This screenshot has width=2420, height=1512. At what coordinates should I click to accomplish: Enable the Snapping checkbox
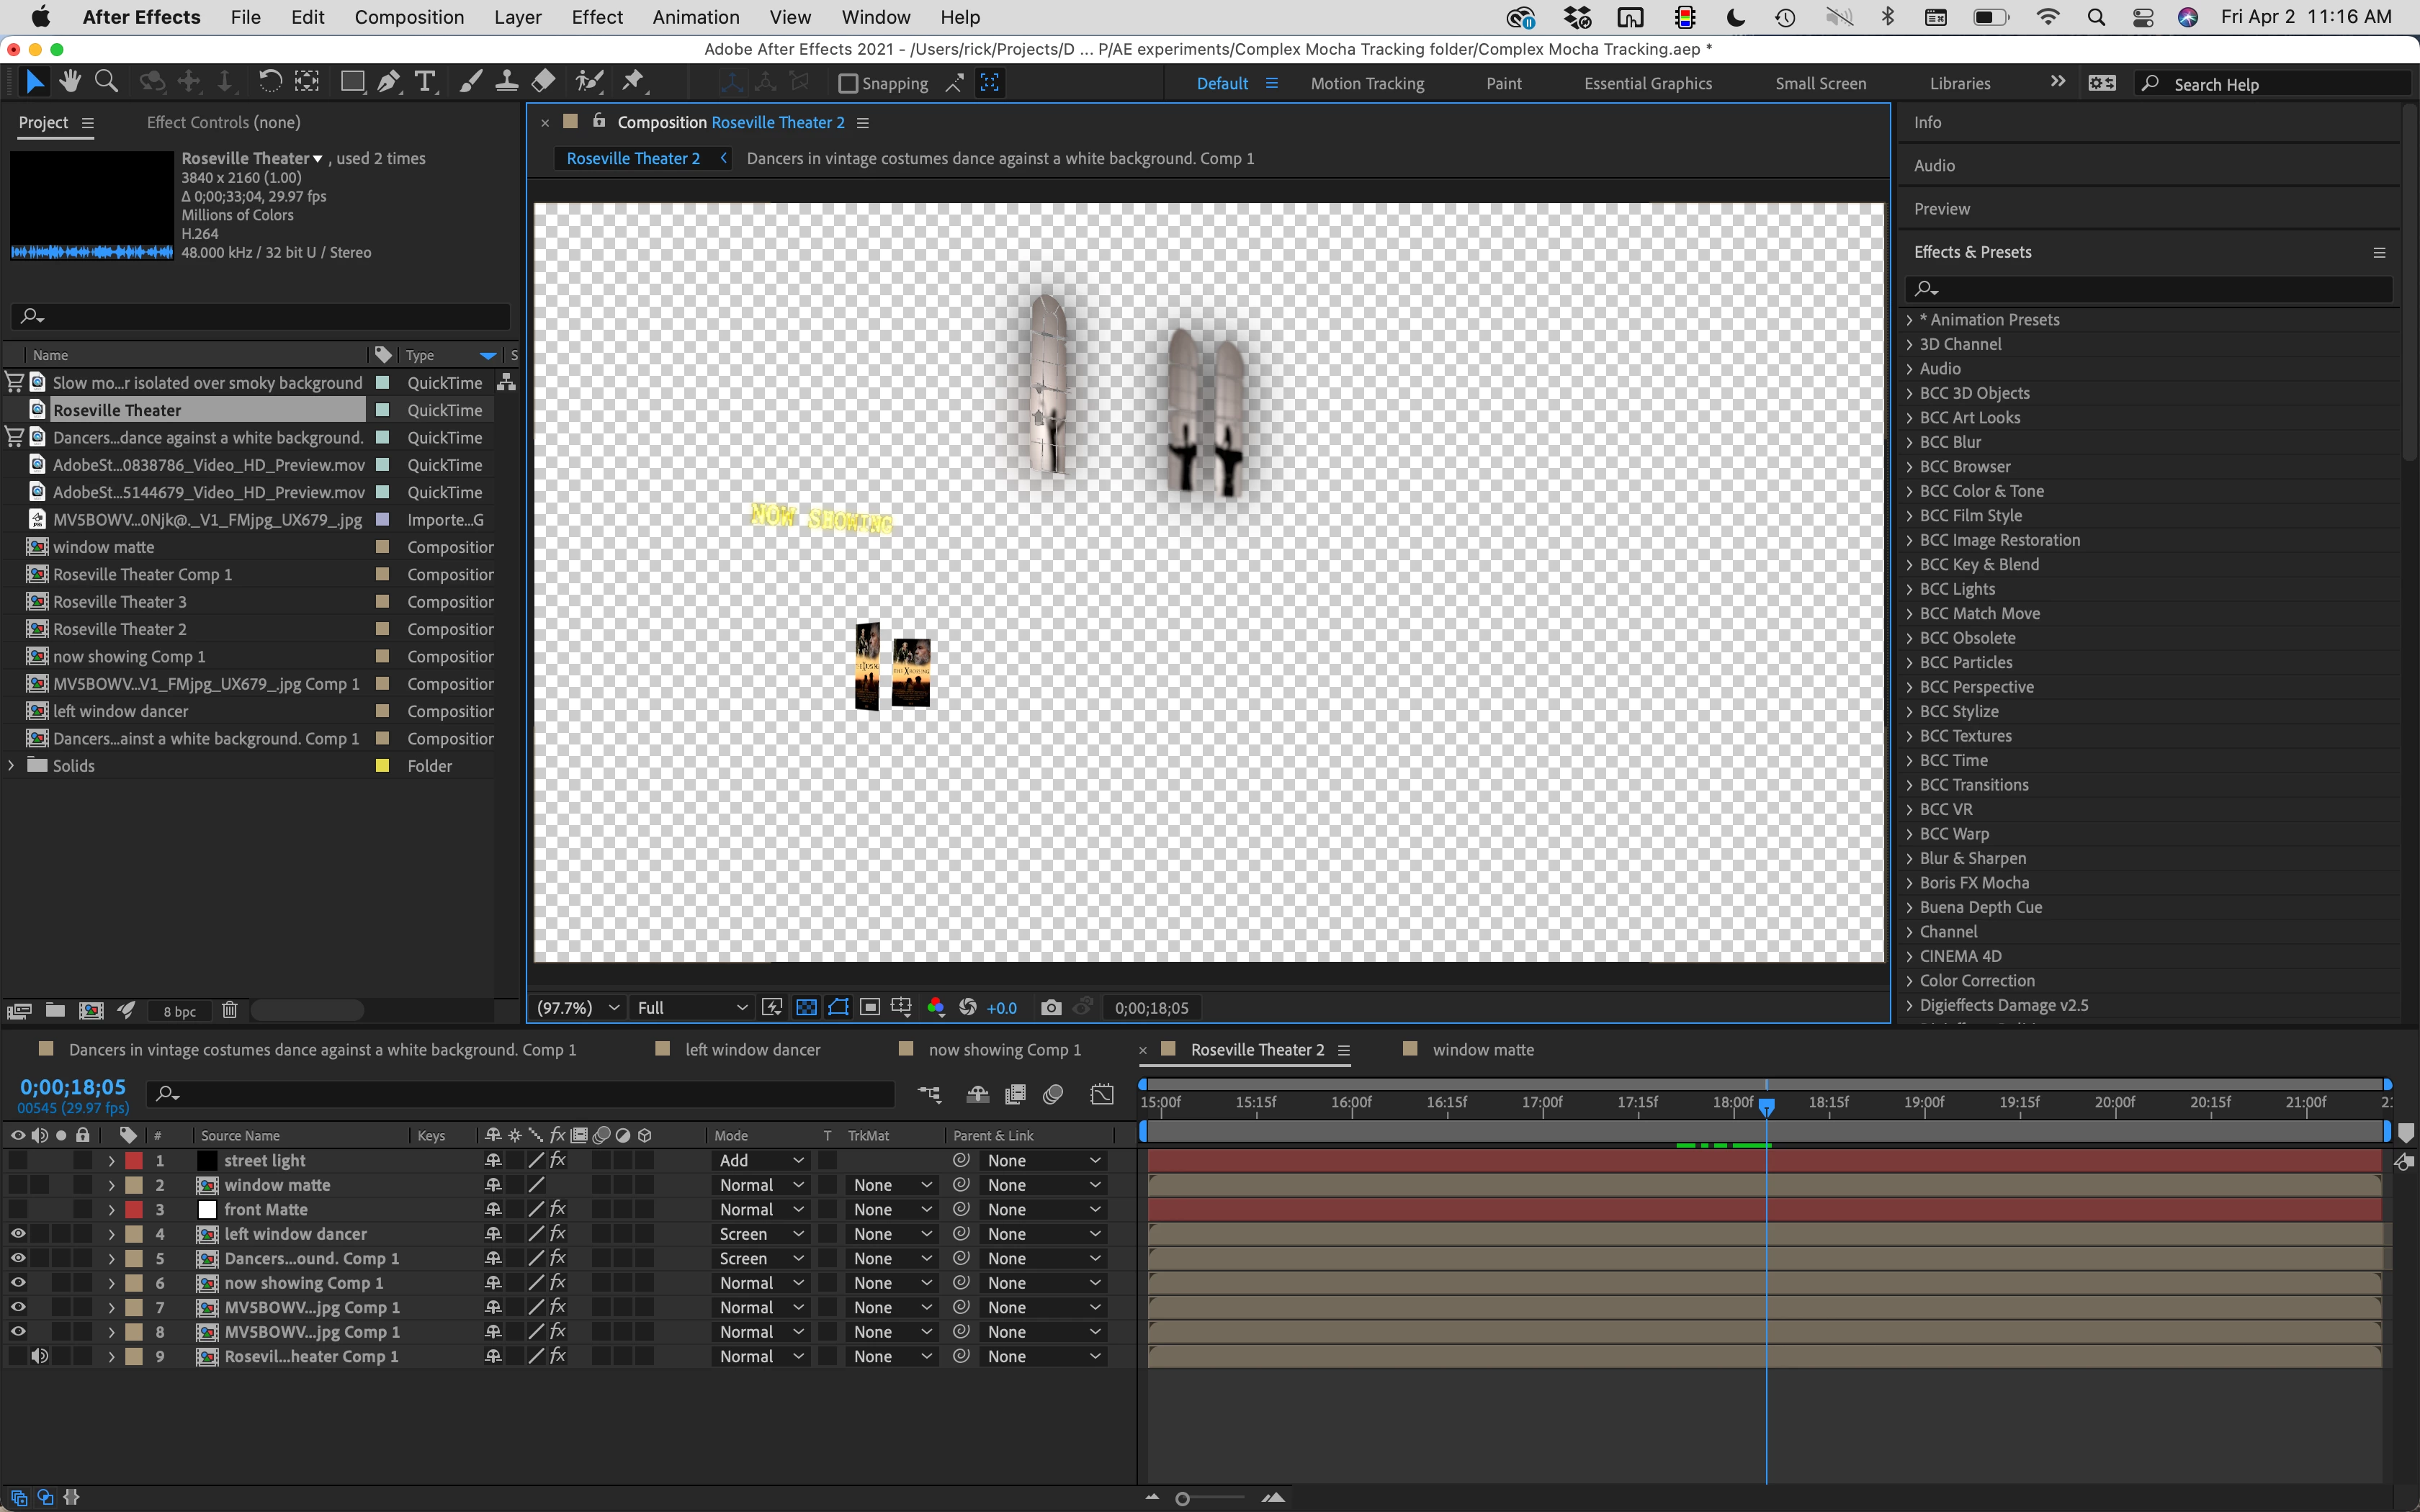[848, 83]
